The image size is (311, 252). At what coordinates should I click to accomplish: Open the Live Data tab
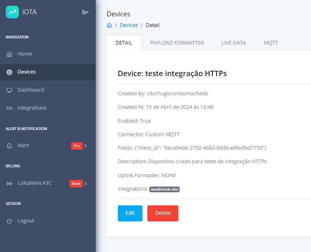pyautogui.click(x=234, y=43)
